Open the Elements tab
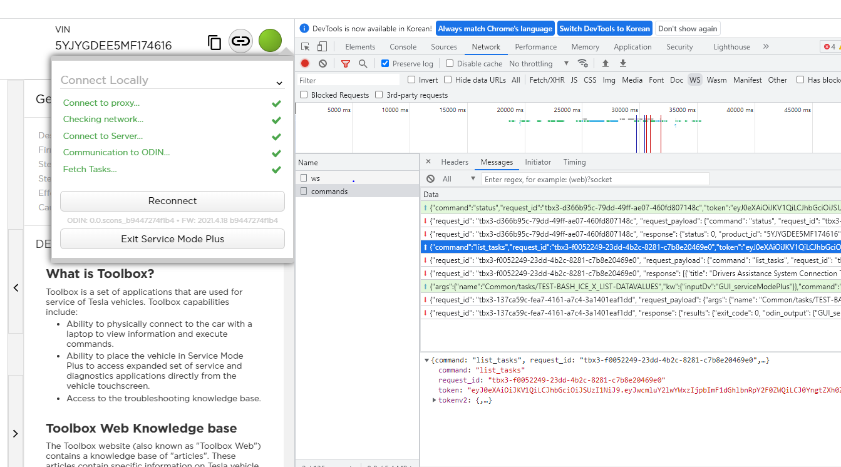 coord(360,47)
